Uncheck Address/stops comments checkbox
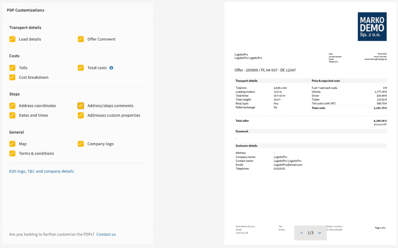The width and height of the screenshot is (398, 248). pyautogui.click(x=81, y=106)
